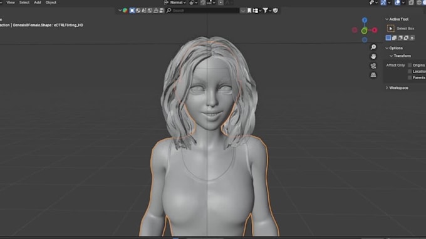Toggle viewport gizmos display
426x239 pixels.
point(383,2)
